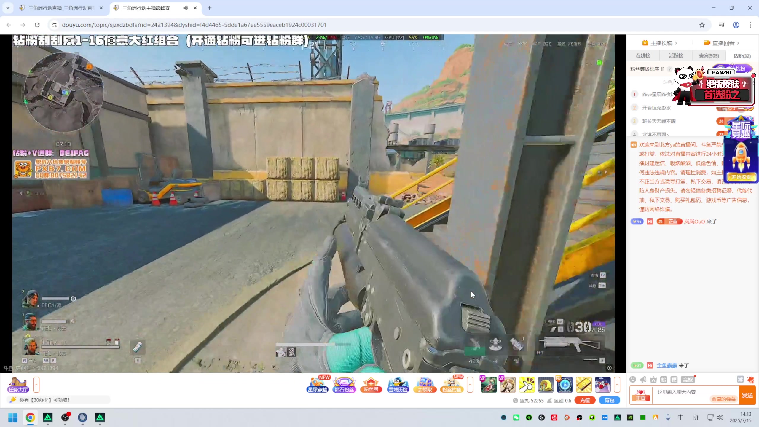Switch to the 贵宾(505) tab
759x427 pixels.
tap(709, 56)
